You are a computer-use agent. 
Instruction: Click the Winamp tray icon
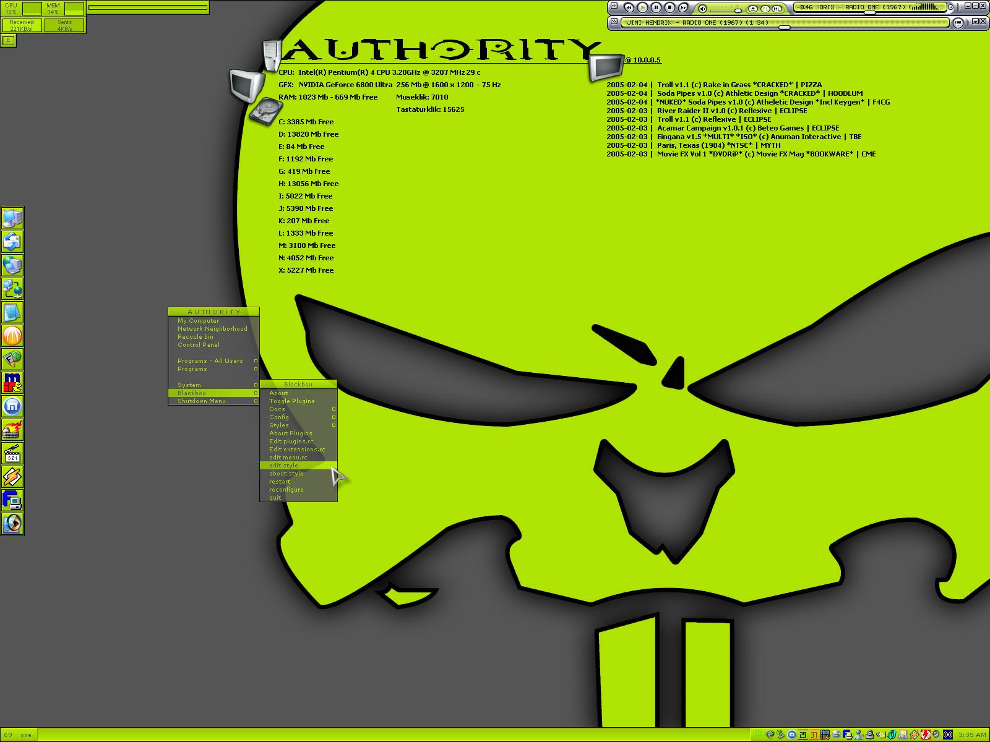coord(914,735)
